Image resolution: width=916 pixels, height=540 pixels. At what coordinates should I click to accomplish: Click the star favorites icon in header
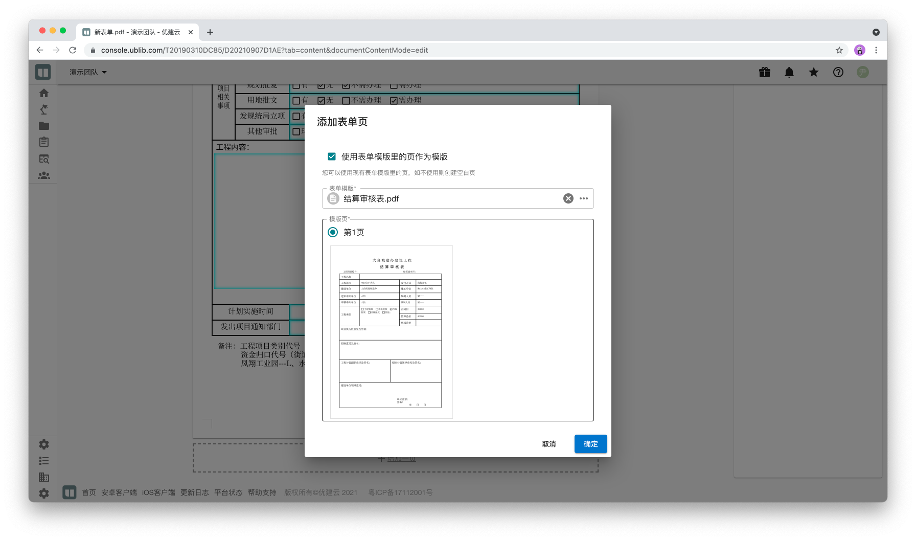(x=814, y=72)
